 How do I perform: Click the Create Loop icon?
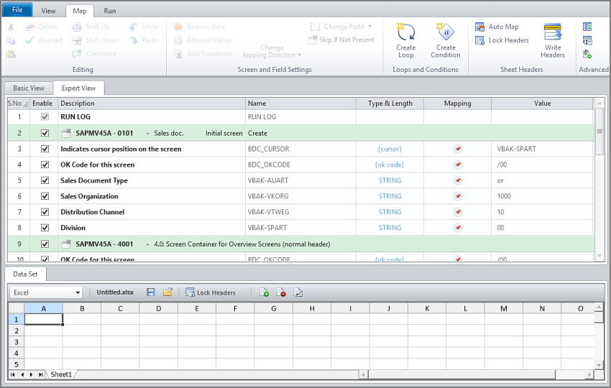pos(405,32)
